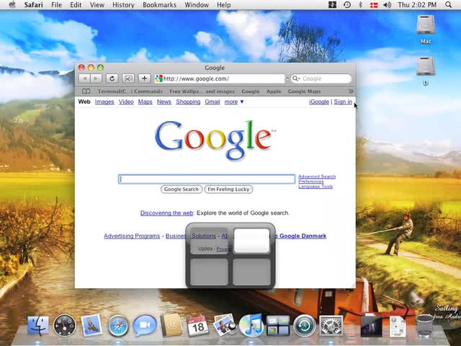Screen dimensions: 461x346
Task: Click the Advanced Search link
Action: (x=317, y=177)
